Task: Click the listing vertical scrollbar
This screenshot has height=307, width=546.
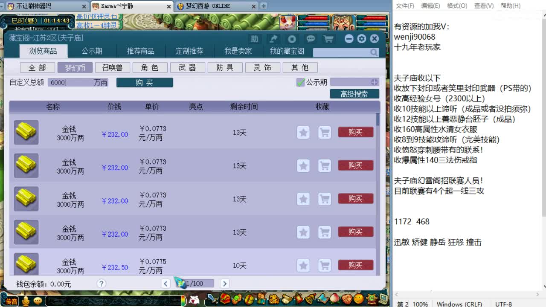Action: [x=378, y=119]
